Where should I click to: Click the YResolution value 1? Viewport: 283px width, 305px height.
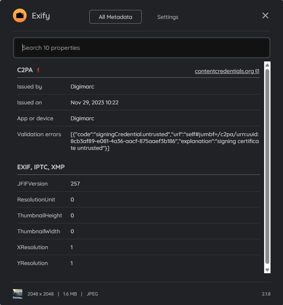(72, 263)
